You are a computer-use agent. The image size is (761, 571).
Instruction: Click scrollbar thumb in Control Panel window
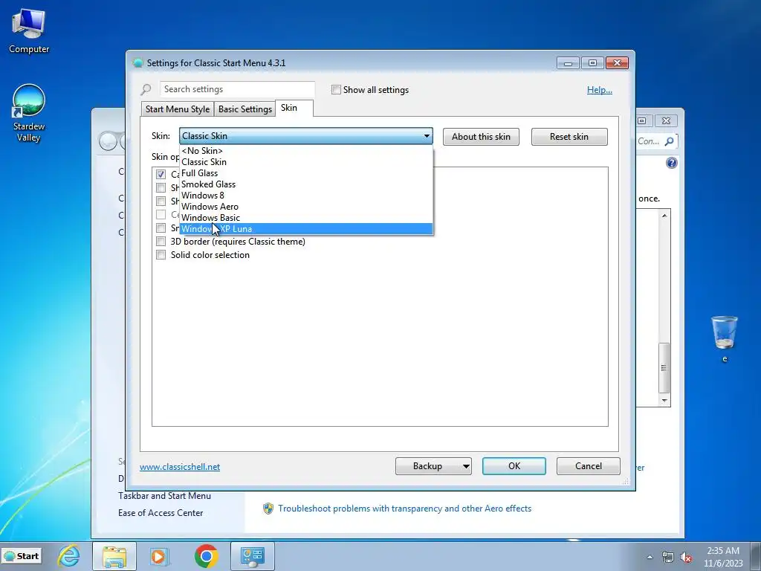[x=664, y=367]
